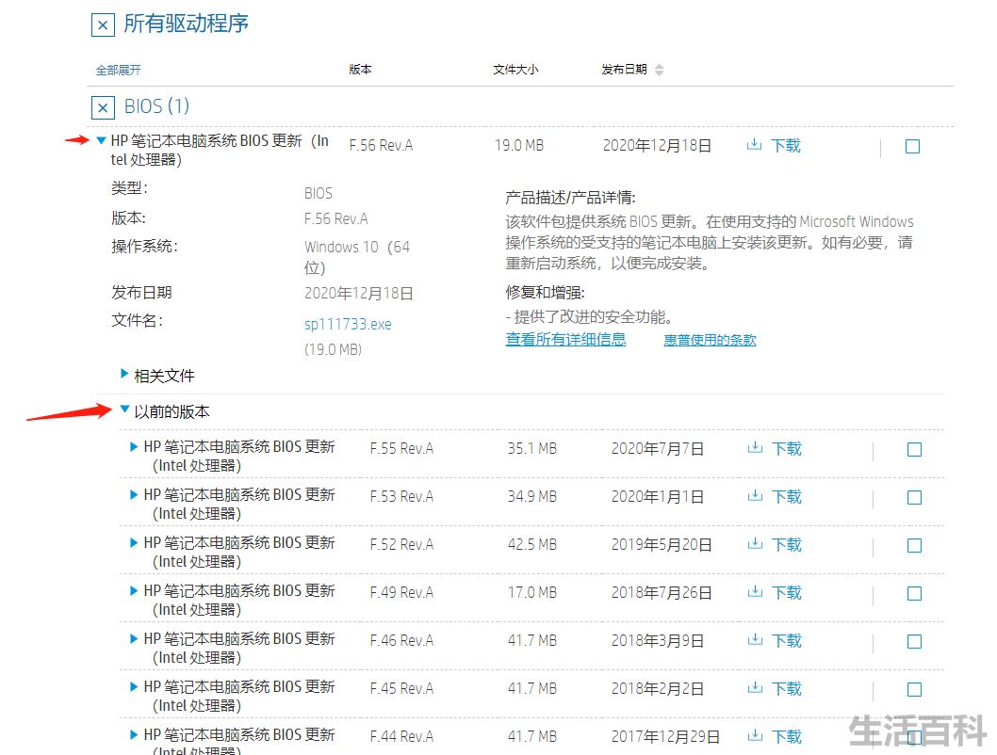Expand the F.45 Rev.A BIOS row
Image resolution: width=997 pixels, height=755 pixels.
tap(134, 686)
